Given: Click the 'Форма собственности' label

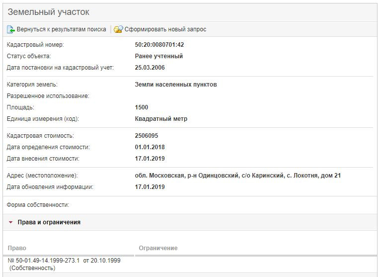Looking at the screenshot, I should coord(38,205).
